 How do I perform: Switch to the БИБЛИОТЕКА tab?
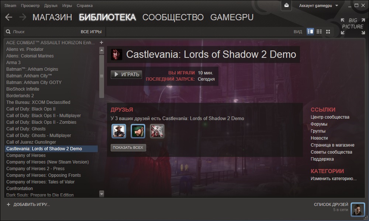107,17
